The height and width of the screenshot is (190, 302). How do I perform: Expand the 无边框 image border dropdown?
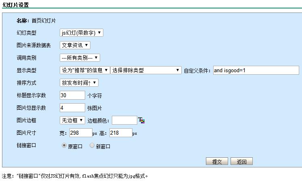tap(72, 120)
